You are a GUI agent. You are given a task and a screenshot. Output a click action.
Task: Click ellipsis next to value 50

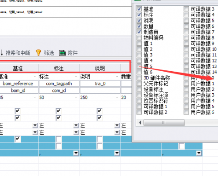pyautogui.click(x=76, y=97)
